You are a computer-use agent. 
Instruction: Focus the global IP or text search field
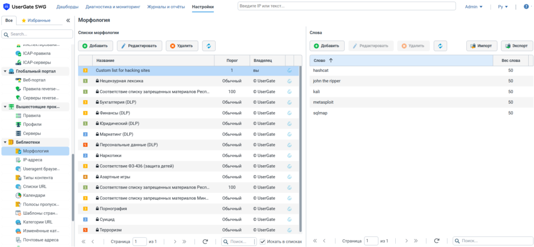click(346, 6)
